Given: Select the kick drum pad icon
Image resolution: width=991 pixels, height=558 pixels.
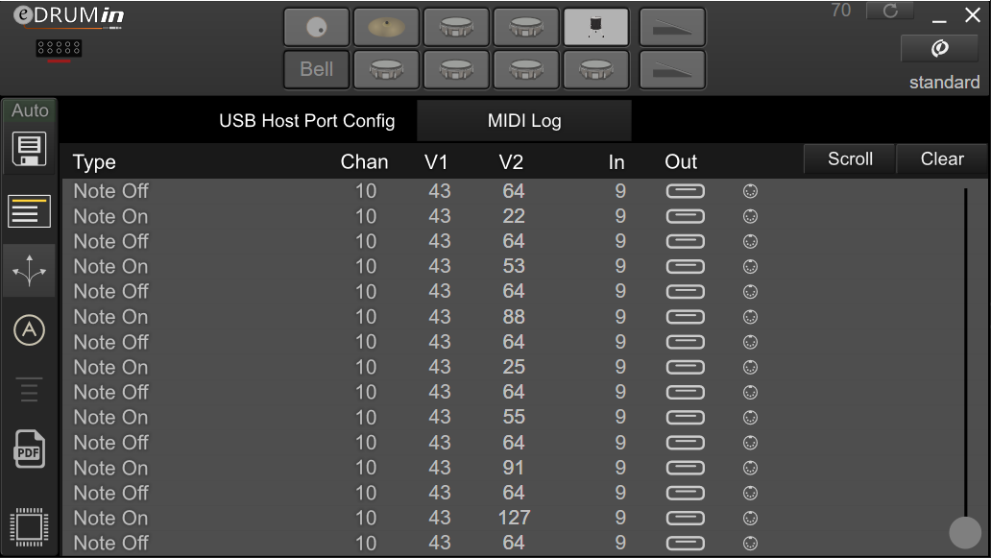Looking at the screenshot, I should (x=317, y=27).
